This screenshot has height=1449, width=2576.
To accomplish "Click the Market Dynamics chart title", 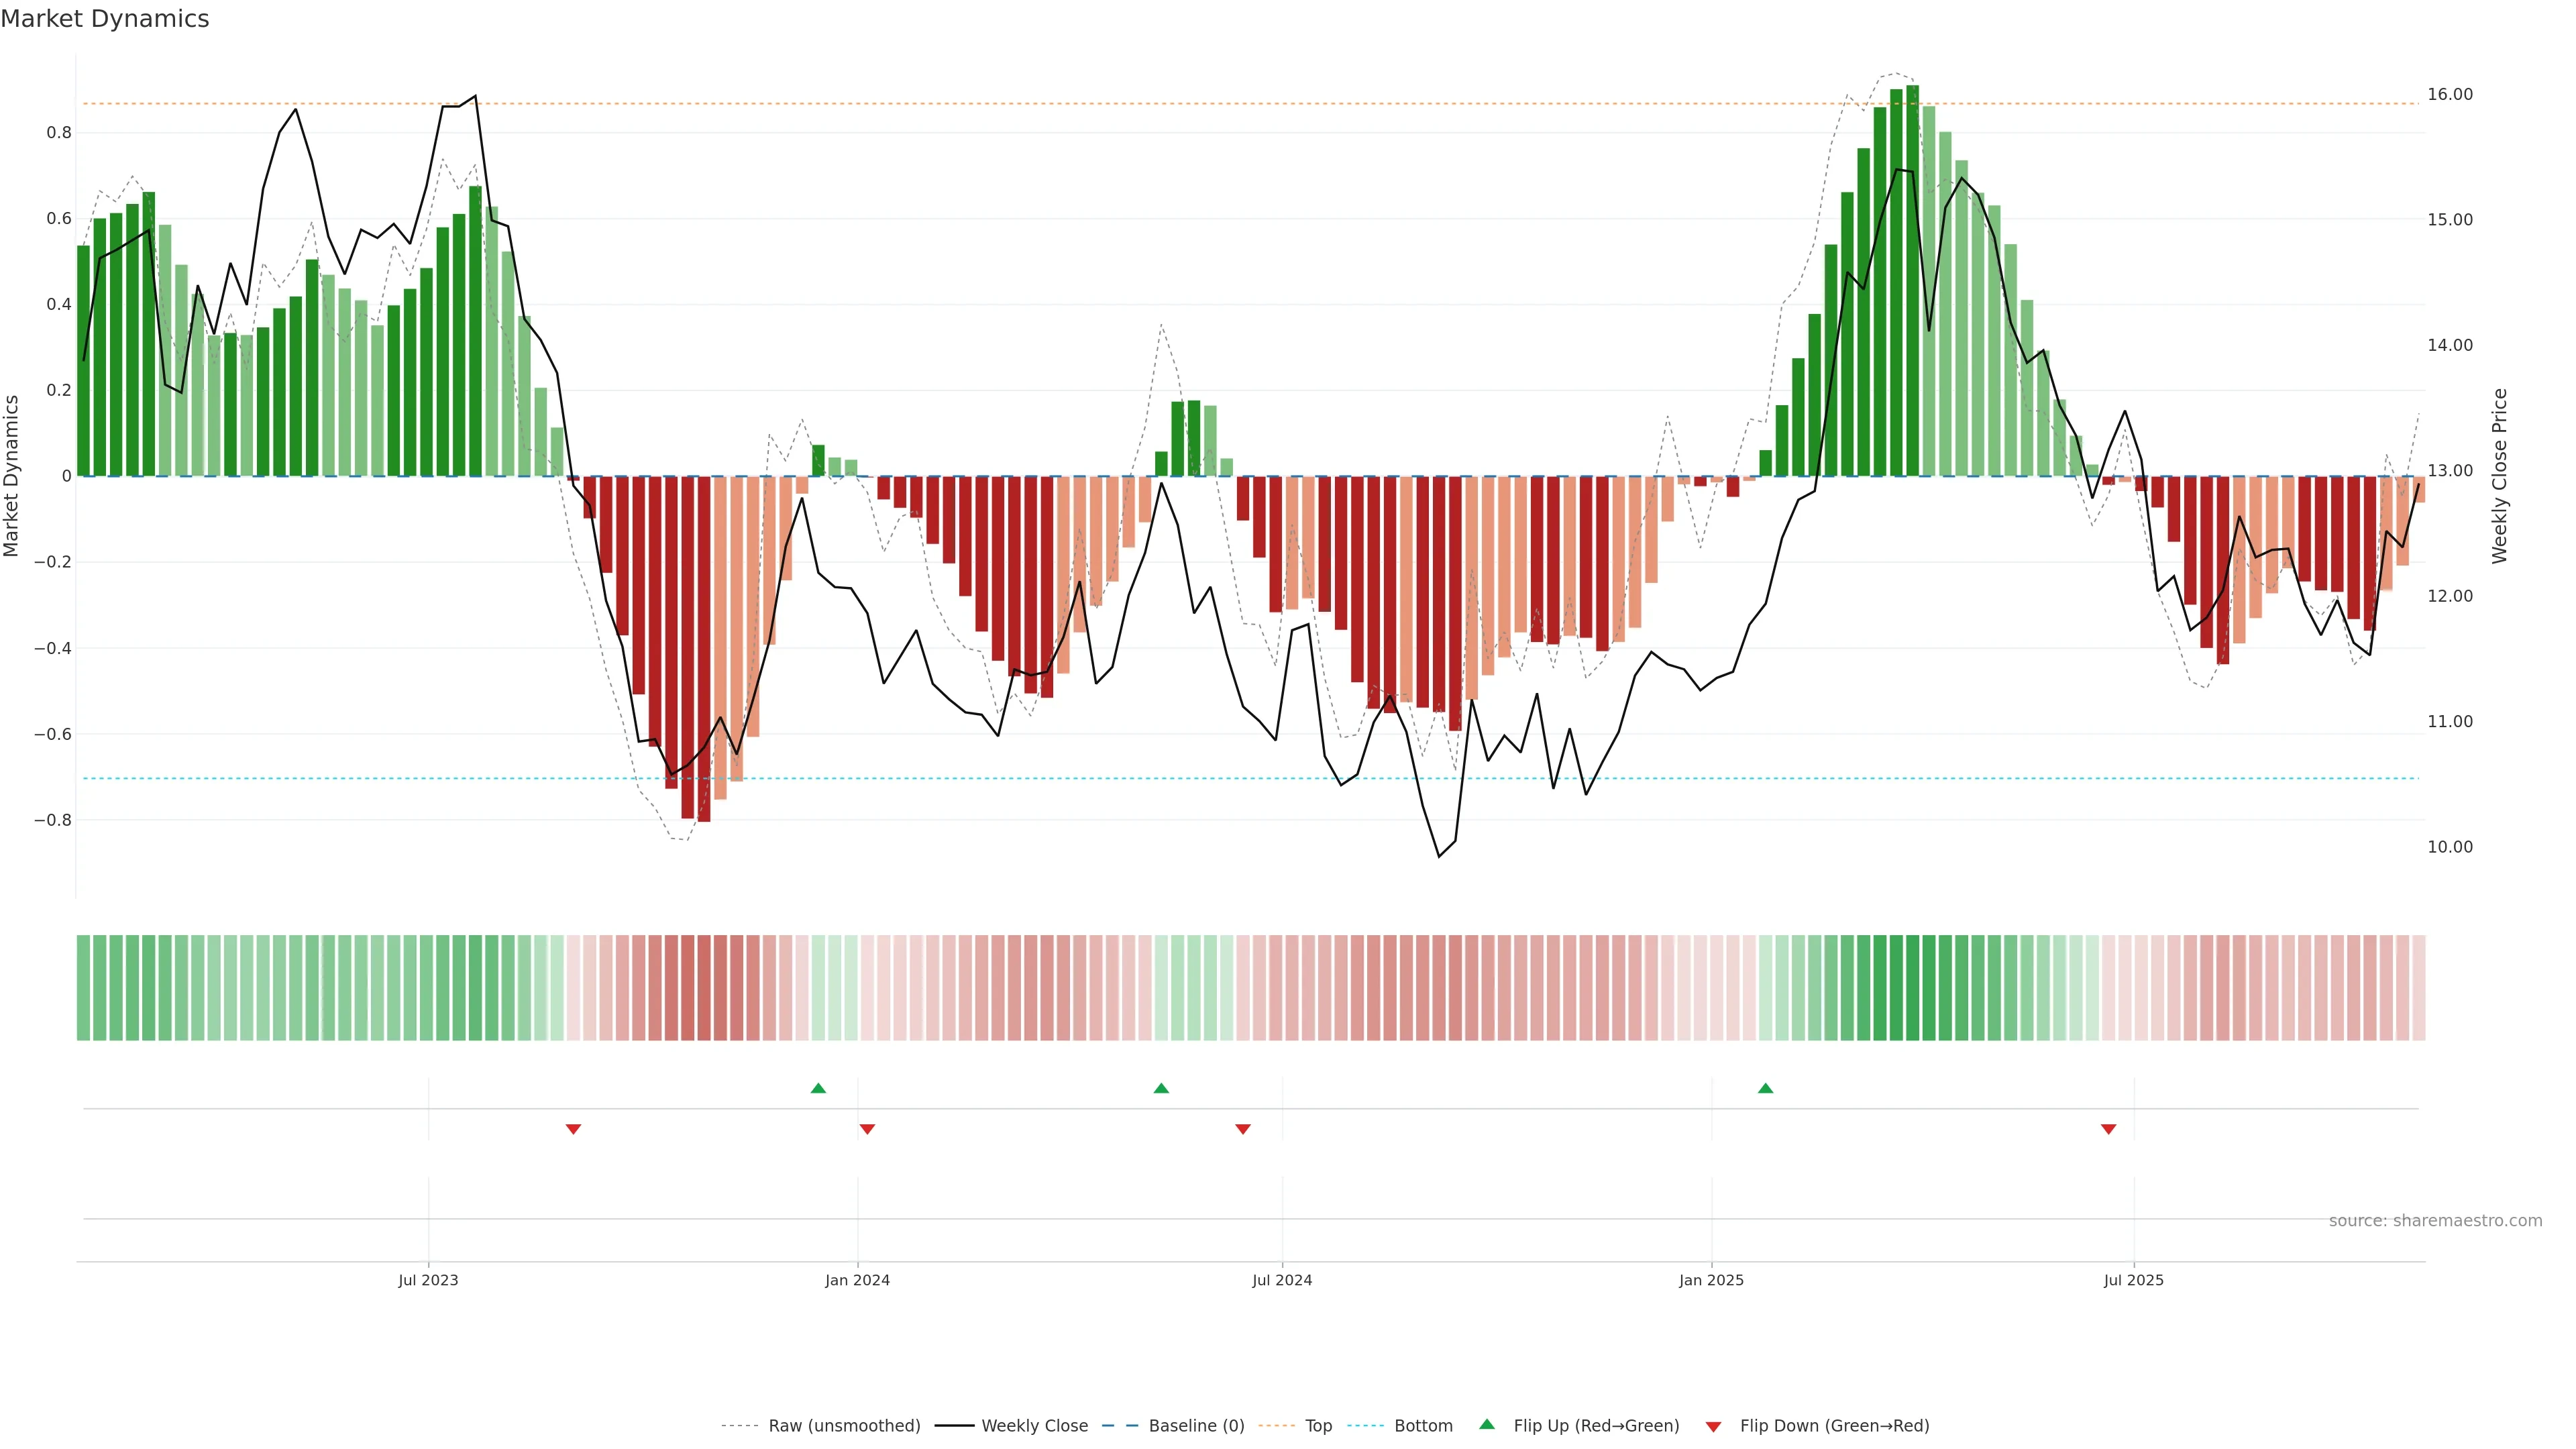I will click(x=105, y=19).
